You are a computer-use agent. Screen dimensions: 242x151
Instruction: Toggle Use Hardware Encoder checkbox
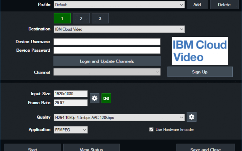point(152,129)
